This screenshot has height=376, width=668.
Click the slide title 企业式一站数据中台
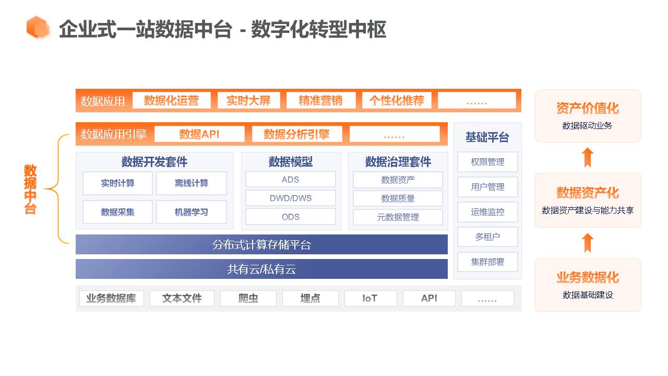click(145, 29)
